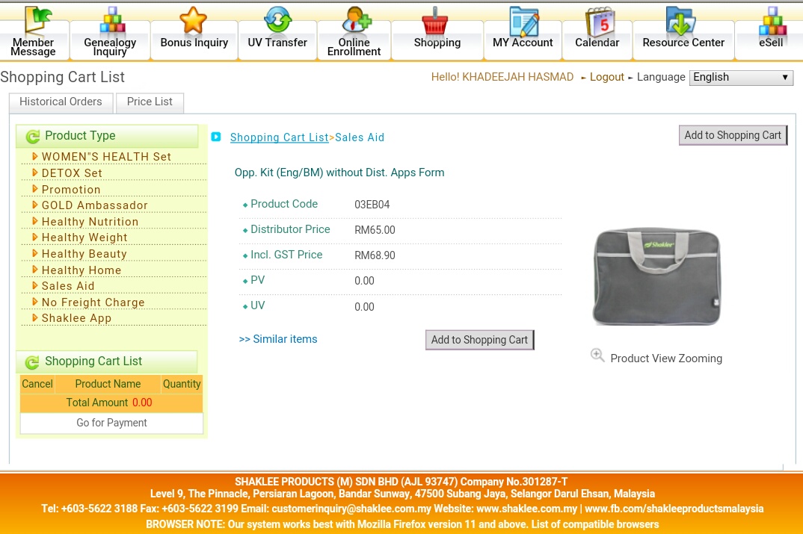Image resolution: width=803 pixels, height=534 pixels.
Task: Click the distributor price RM65.00
Action: [375, 230]
